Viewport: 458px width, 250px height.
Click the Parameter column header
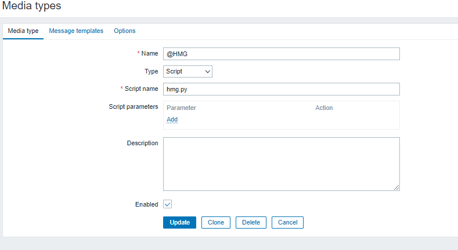(x=181, y=108)
